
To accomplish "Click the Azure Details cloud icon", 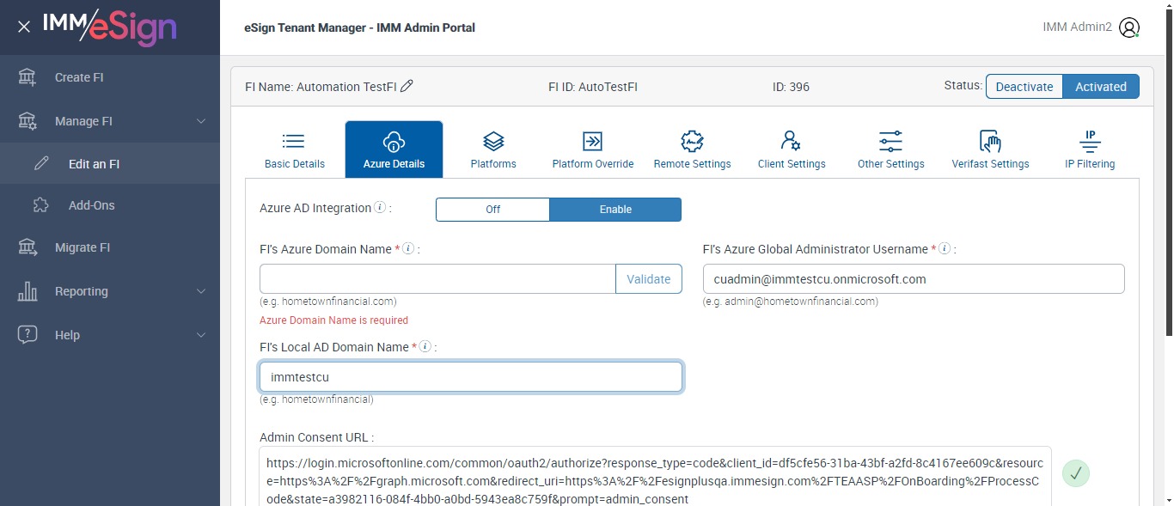I will 394,141.
